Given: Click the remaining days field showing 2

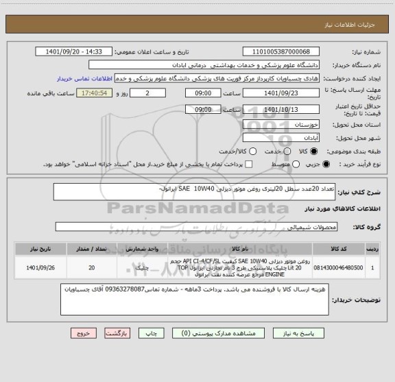Looking at the screenshot, I should click(x=147, y=93).
